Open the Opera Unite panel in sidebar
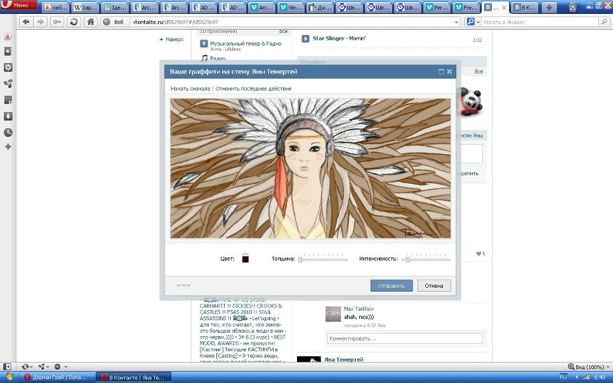 click(x=8, y=84)
